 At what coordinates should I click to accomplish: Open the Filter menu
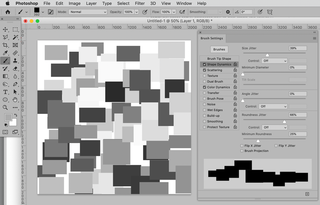pyautogui.click(x=140, y=4)
